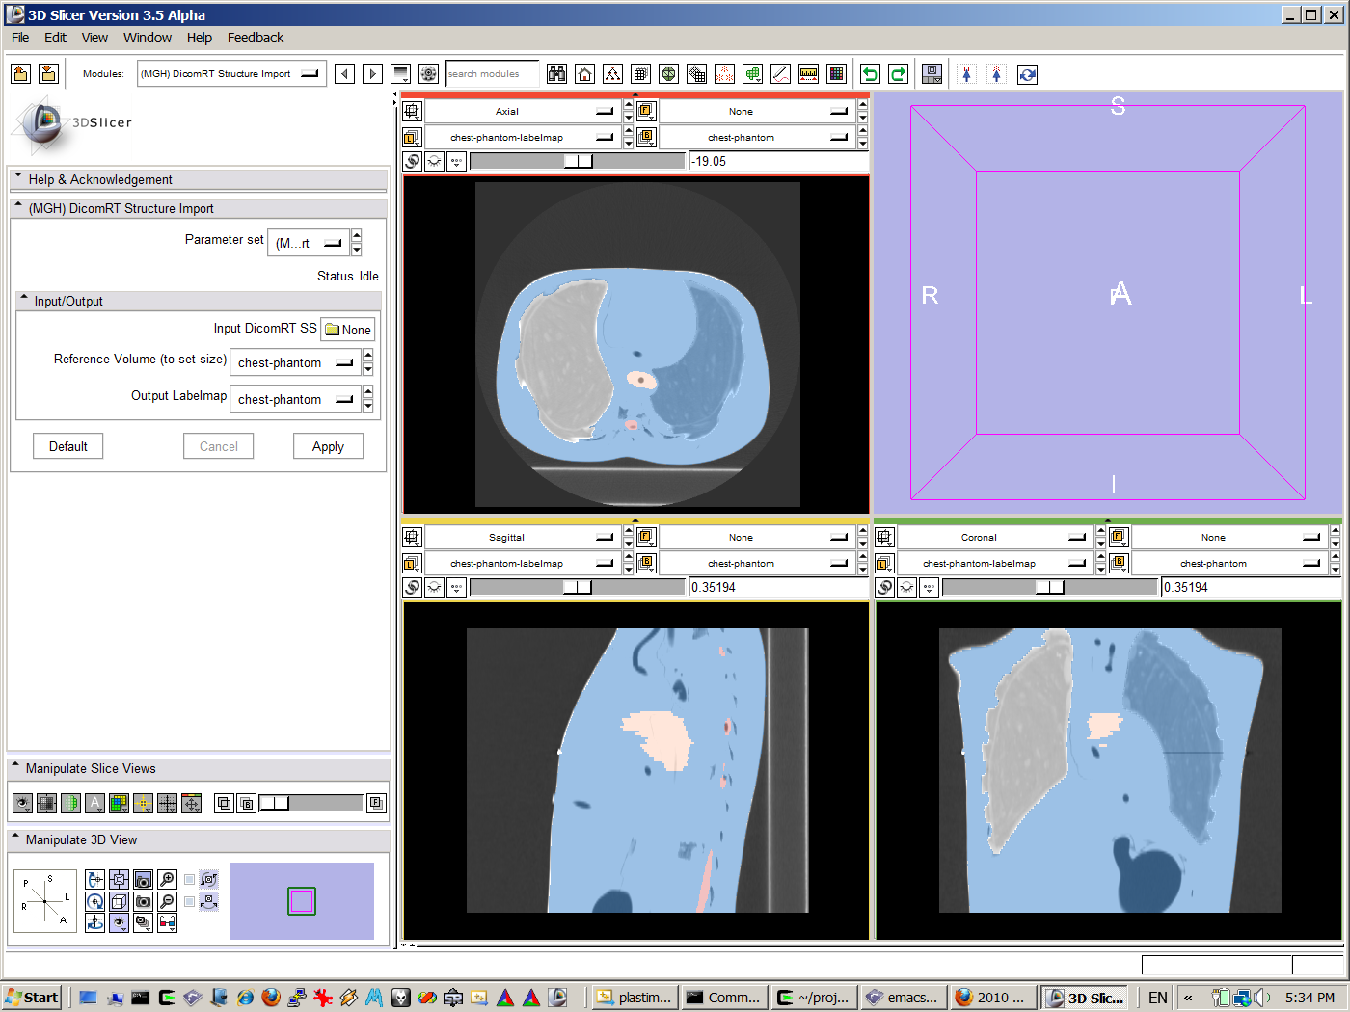The height and width of the screenshot is (1012, 1350).
Task: Click the Apply button
Action: tap(328, 446)
